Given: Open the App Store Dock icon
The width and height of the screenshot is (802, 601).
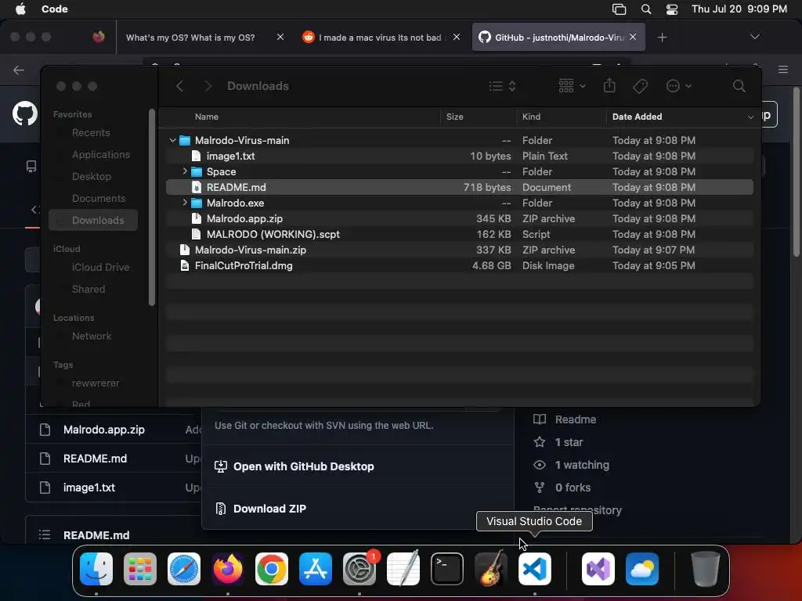Looking at the screenshot, I should pyautogui.click(x=316, y=569).
